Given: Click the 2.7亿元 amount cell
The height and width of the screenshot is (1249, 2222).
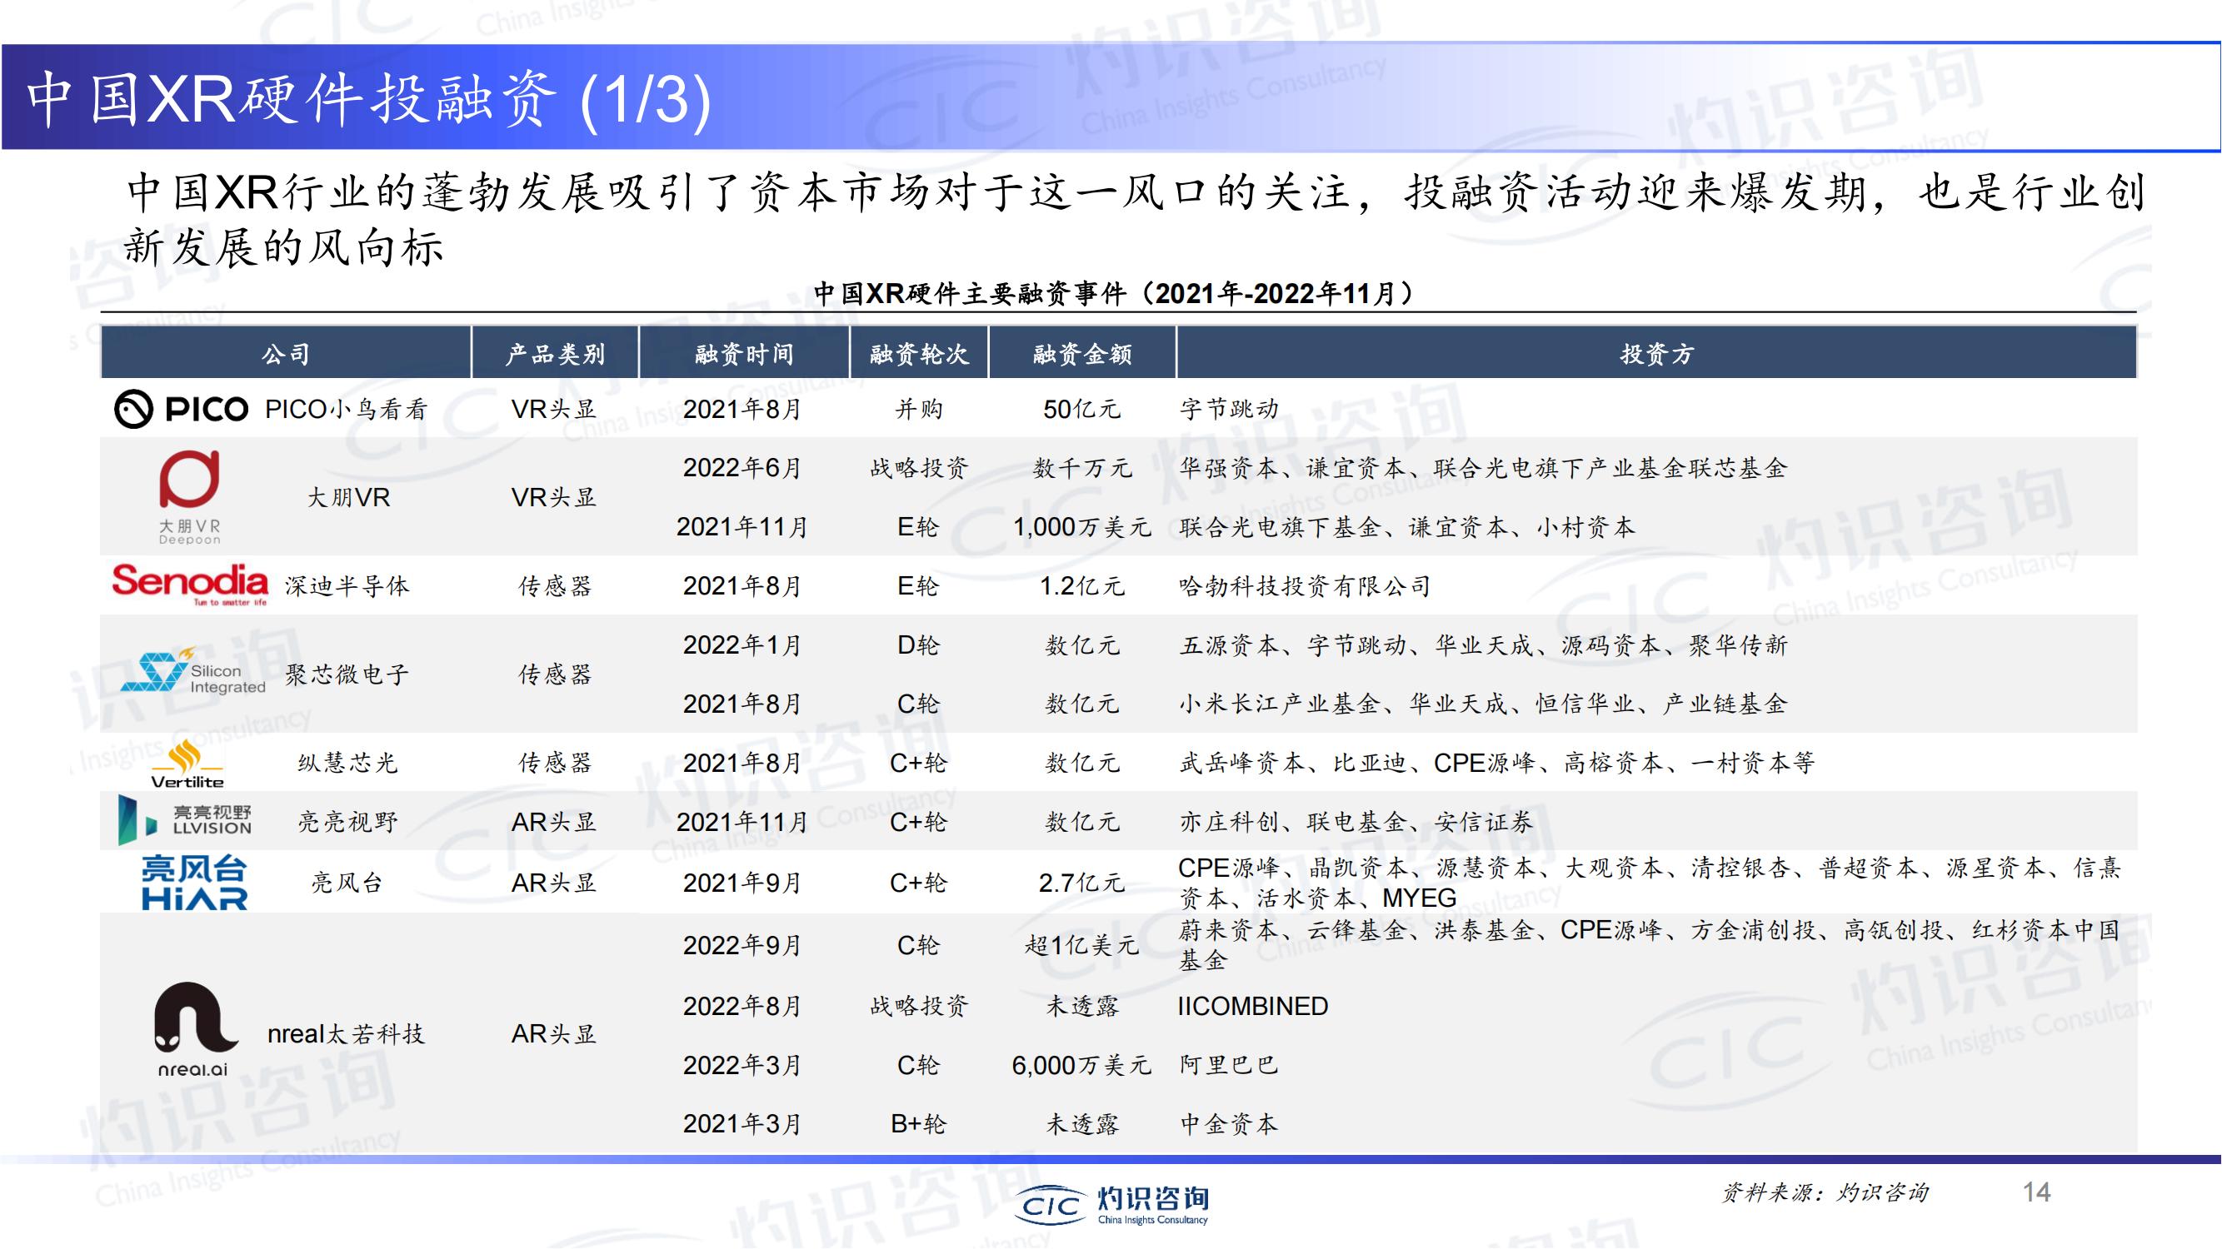Looking at the screenshot, I should coord(1081,883).
